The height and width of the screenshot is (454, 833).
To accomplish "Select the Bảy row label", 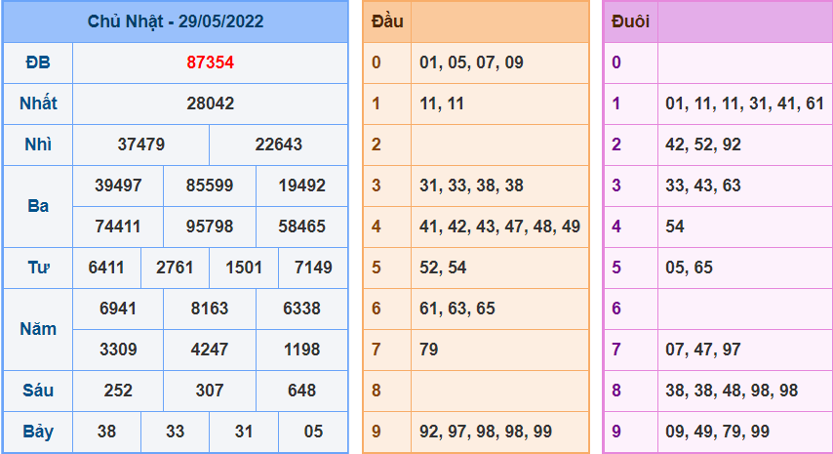I will tap(38, 432).
